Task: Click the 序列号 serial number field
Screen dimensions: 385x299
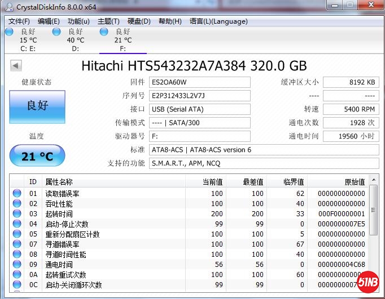Action: click(x=200, y=96)
